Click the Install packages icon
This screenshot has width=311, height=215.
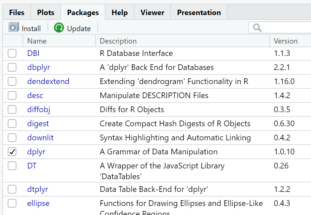[x=13, y=28]
